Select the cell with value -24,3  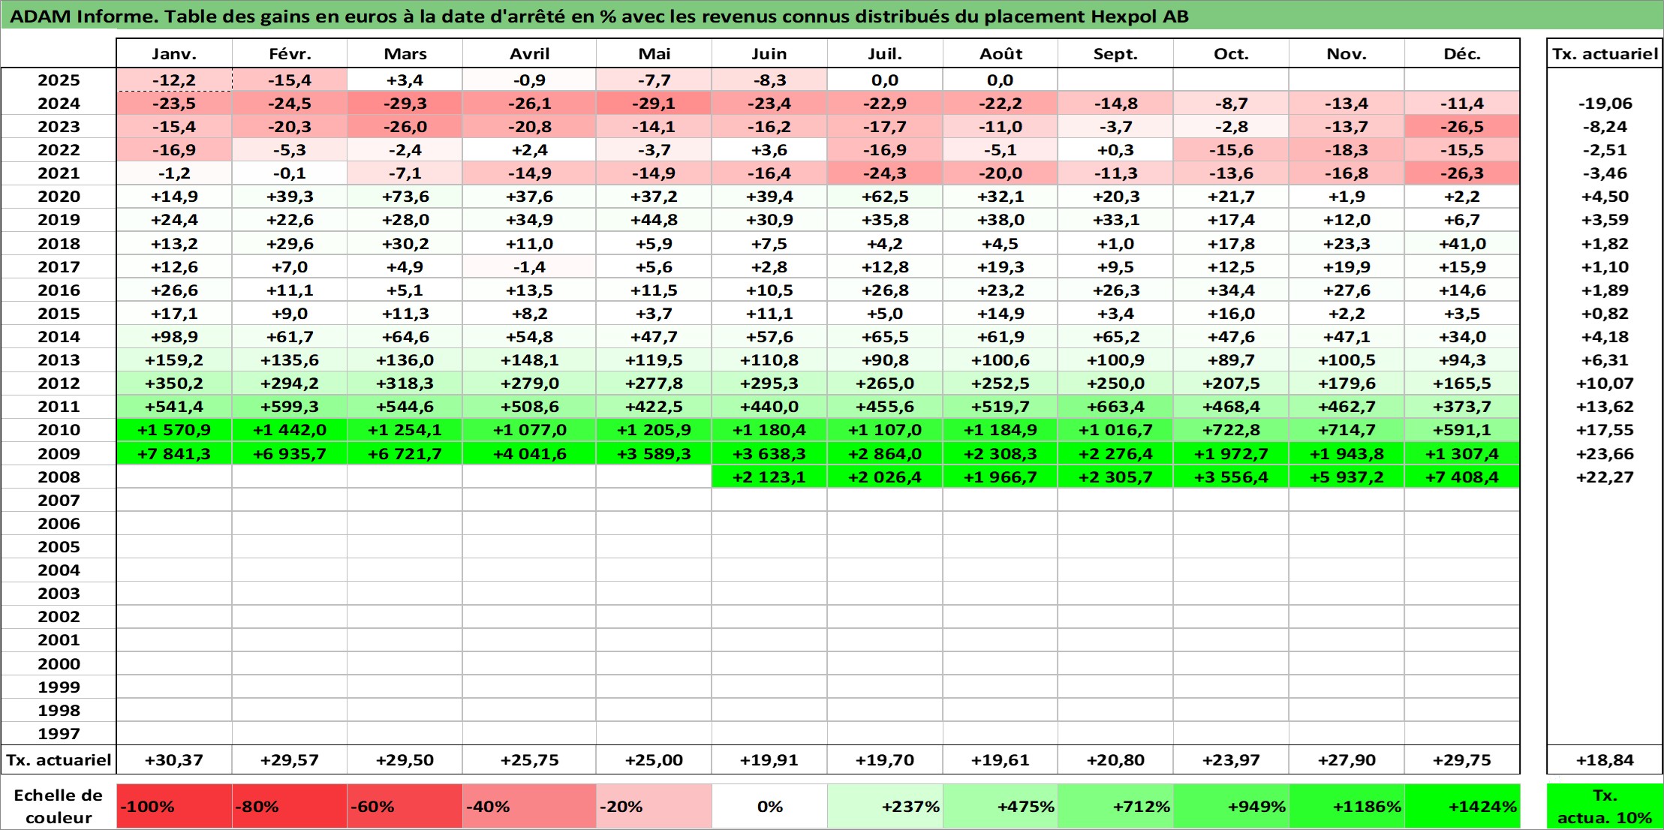click(x=885, y=173)
